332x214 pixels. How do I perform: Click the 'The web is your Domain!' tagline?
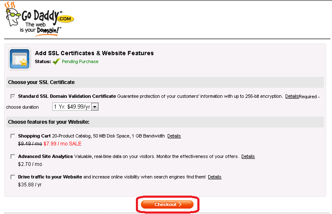40,28
